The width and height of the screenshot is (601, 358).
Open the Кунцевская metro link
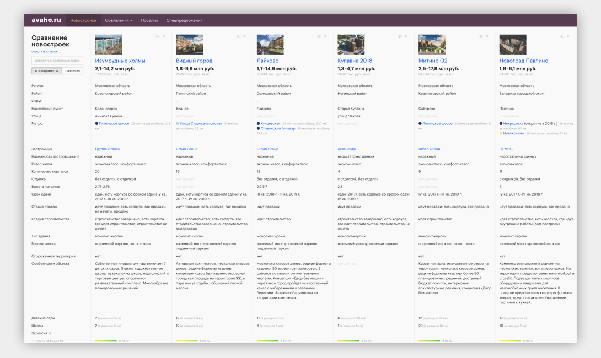[x=270, y=124]
